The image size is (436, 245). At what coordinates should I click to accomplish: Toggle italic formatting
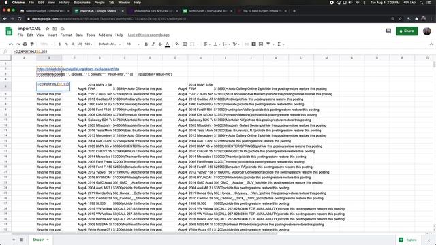[x=153, y=44]
